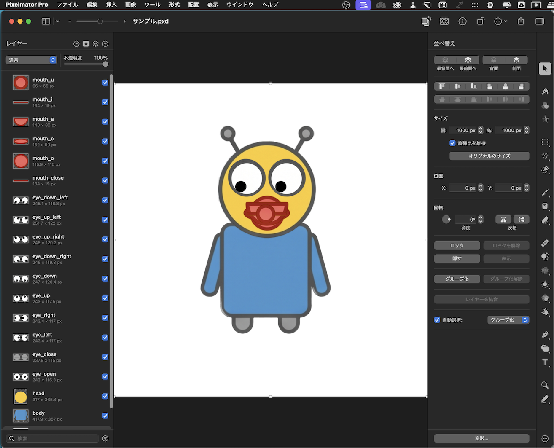Open the 自動選択 グループ化 dropdown
The height and width of the screenshot is (448, 554).
click(508, 320)
